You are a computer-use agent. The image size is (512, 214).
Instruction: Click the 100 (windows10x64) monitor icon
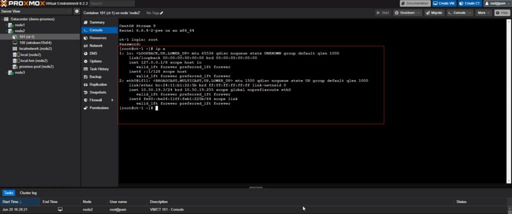(15, 43)
